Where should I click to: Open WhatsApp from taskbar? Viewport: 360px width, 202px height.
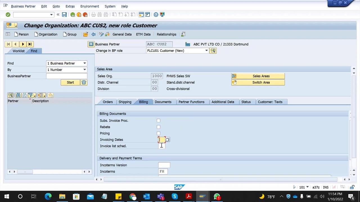click(217, 196)
